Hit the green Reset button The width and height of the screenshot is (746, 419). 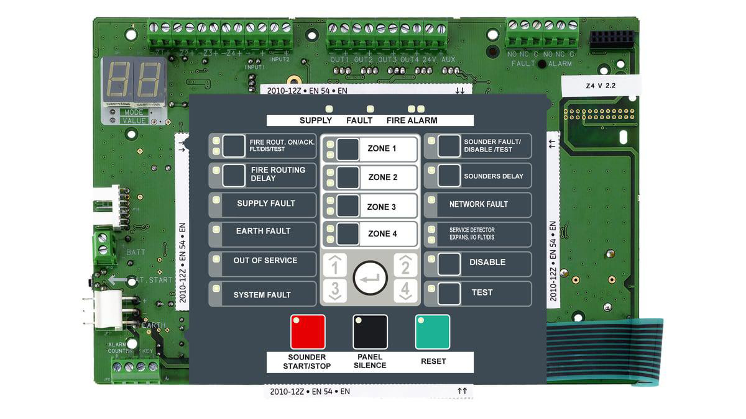433,332
